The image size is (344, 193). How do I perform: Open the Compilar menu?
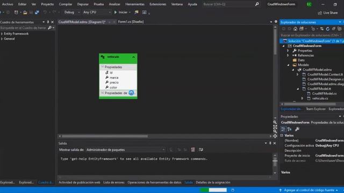pos(66,4)
